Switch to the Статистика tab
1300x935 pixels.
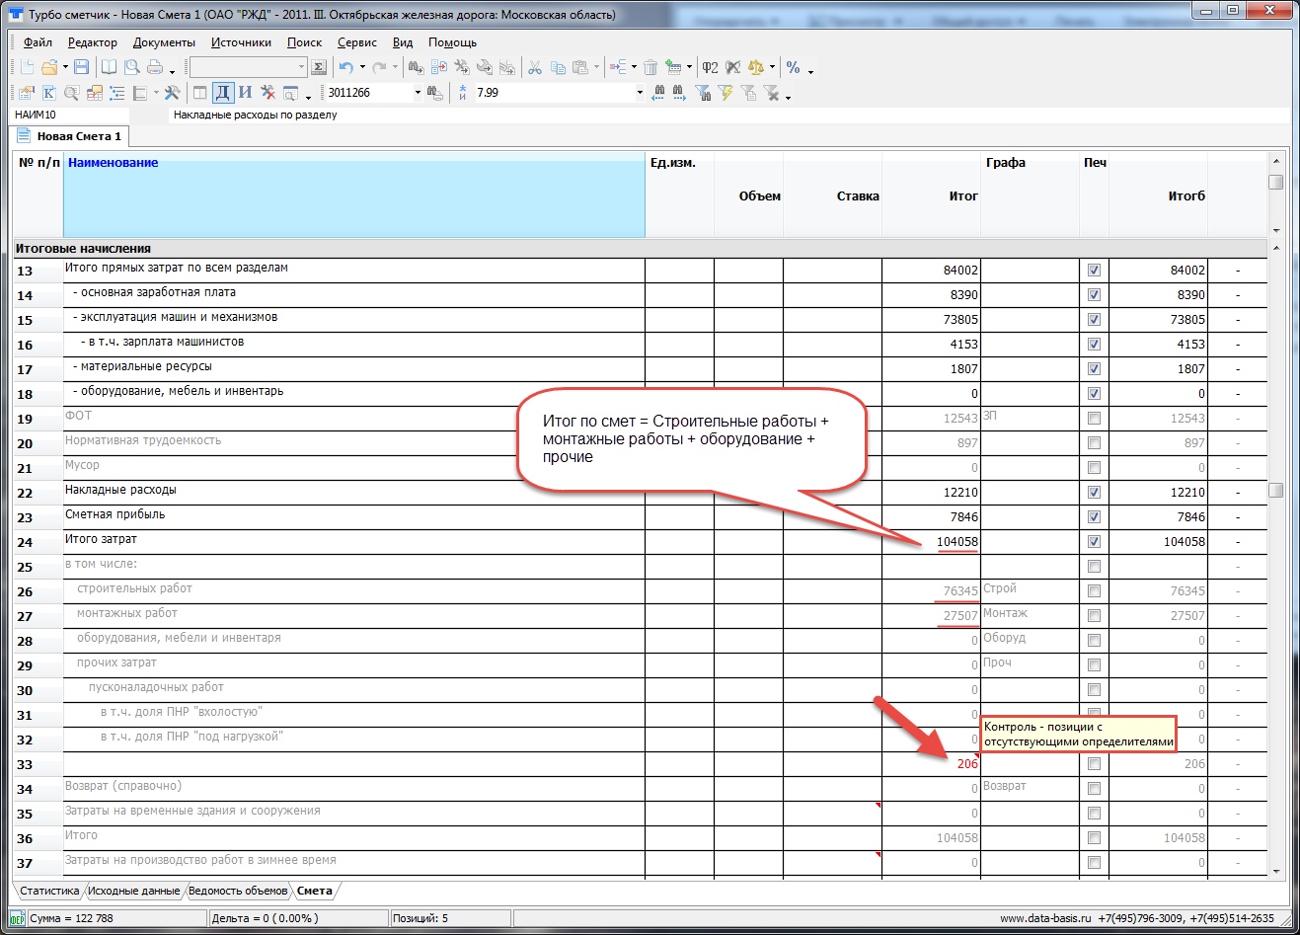click(49, 891)
